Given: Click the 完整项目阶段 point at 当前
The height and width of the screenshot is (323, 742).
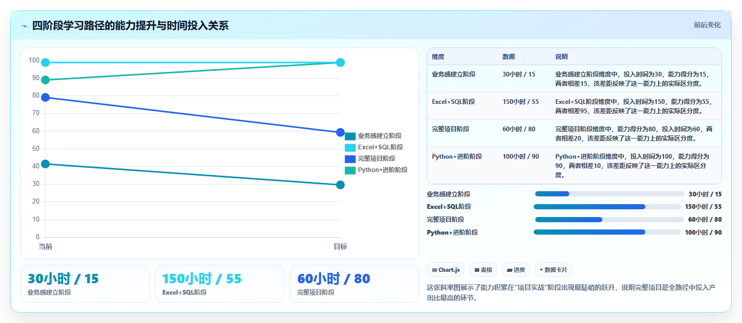Looking at the screenshot, I should (46, 98).
